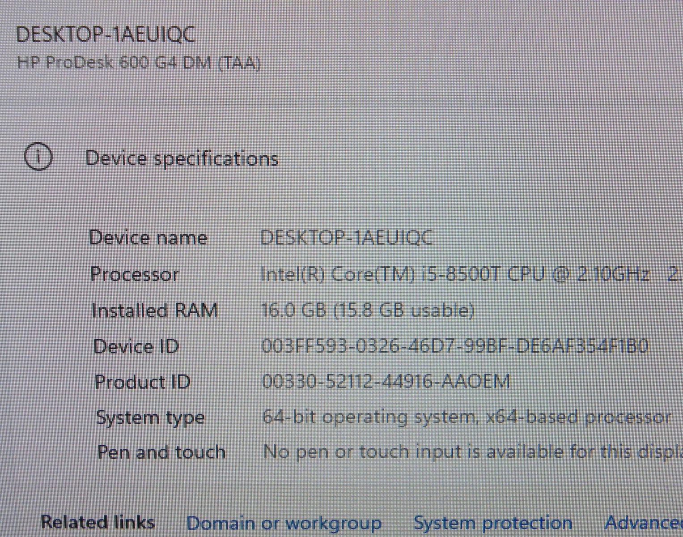
Task: Click the info icon beside Device specifications
Action: tap(38, 158)
